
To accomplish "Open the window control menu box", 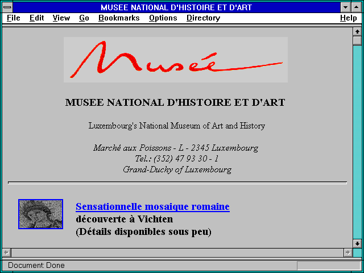I will [7, 7].
